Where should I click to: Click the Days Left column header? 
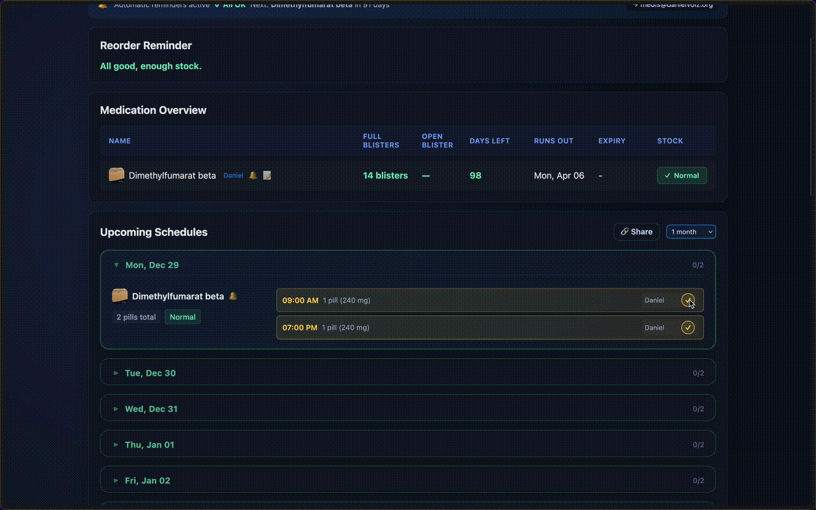point(490,141)
